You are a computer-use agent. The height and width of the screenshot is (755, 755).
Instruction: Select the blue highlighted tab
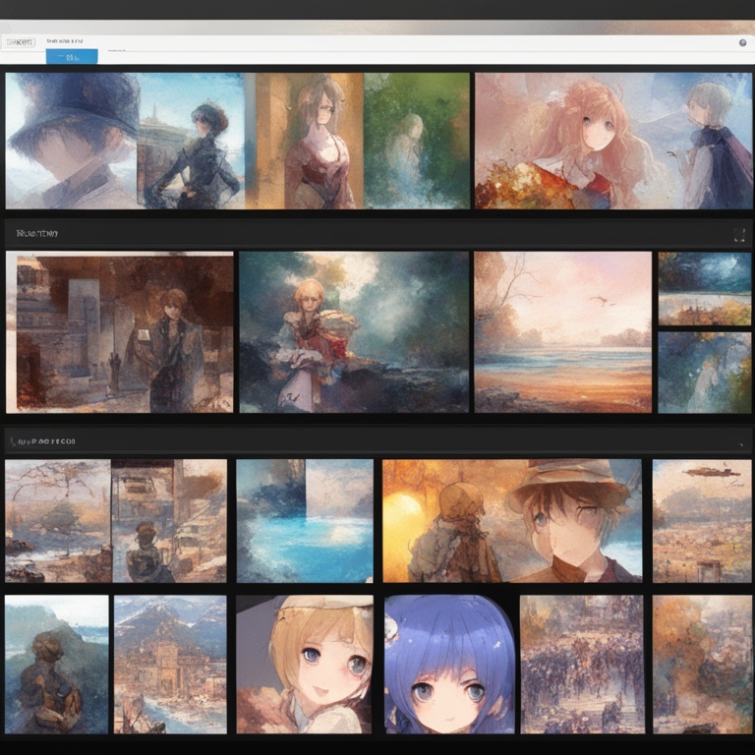[72, 56]
